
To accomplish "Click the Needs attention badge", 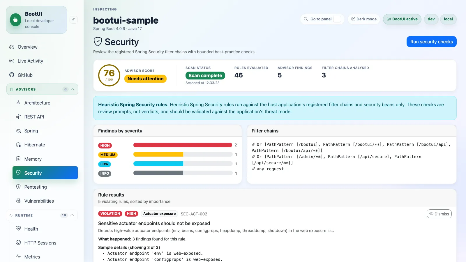I will 145,79.
